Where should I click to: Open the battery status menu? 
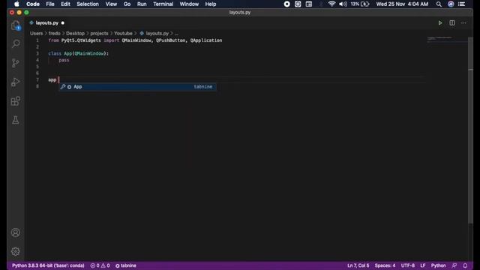360,4
